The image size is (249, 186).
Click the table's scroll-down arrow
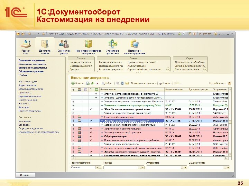230,154
